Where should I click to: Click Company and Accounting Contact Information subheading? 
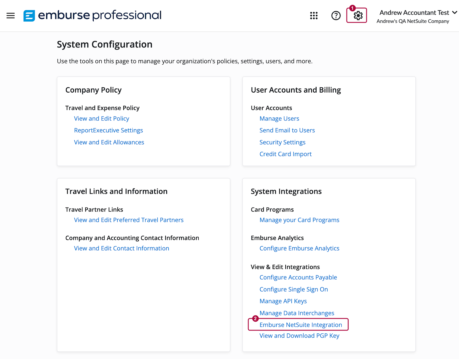click(132, 238)
